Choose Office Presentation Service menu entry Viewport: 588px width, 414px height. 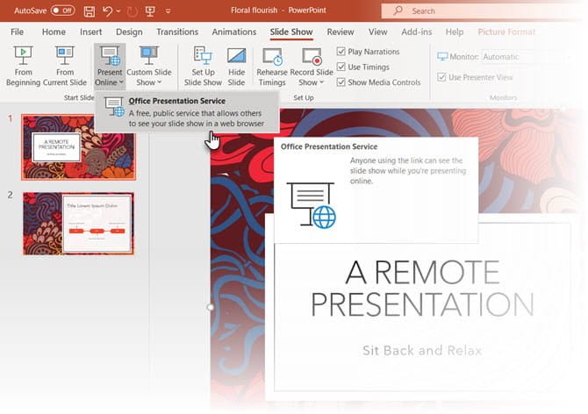187,111
